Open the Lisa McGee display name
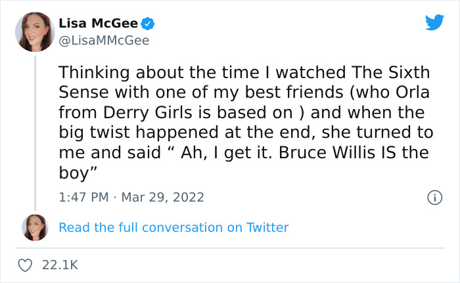This screenshot has width=460, height=283. pos(99,24)
